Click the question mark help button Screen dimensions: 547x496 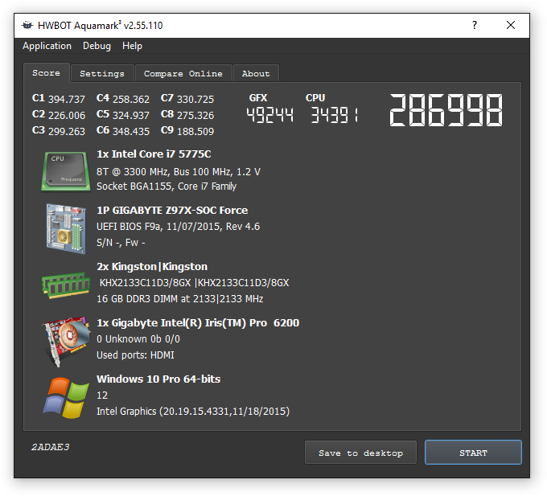tap(475, 25)
